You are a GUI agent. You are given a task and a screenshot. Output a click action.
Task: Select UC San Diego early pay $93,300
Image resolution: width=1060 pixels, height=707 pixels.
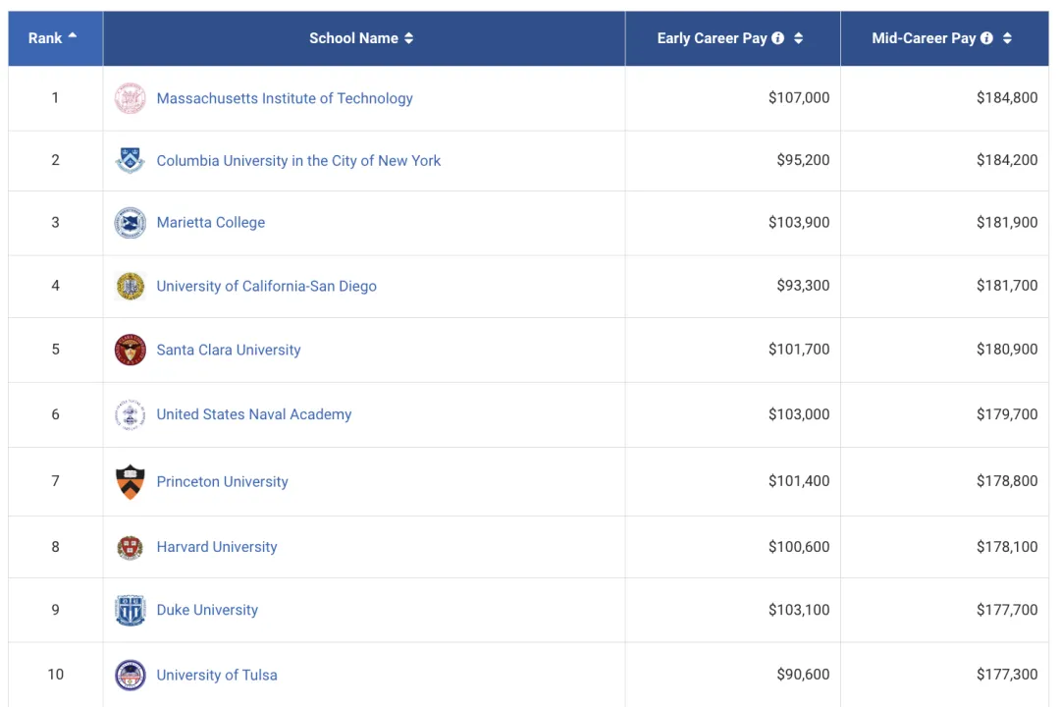pyautogui.click(x=803, y=286)
